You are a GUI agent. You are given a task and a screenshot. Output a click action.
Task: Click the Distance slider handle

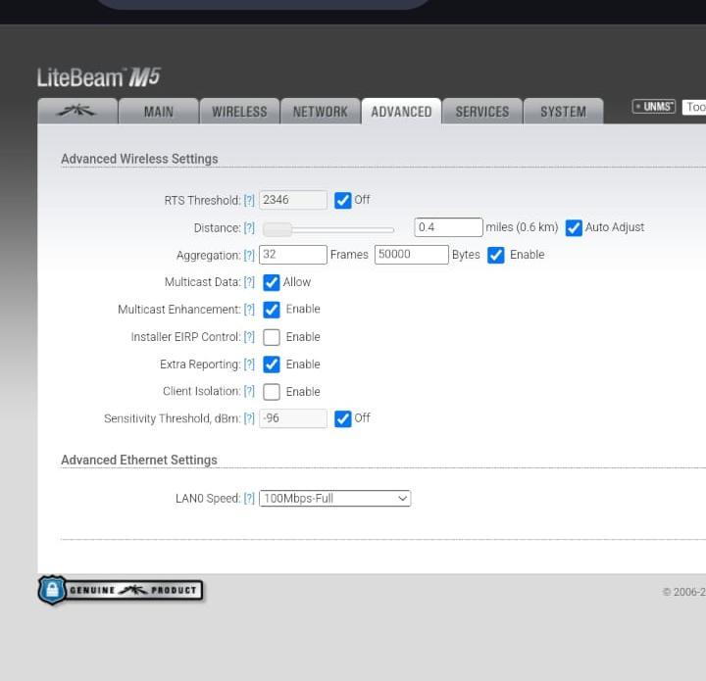click(x=277, y=229)
